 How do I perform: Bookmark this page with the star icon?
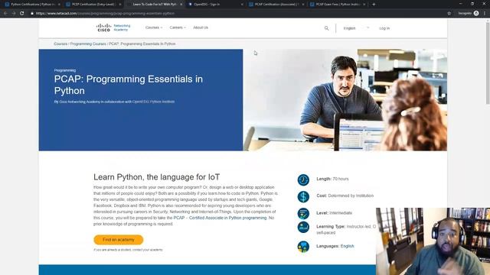[449, 14]
